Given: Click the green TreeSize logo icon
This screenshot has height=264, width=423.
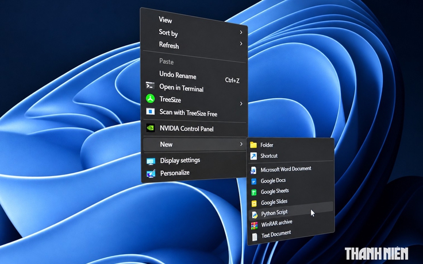Looking at the screenshot, I should click(150, 98).
